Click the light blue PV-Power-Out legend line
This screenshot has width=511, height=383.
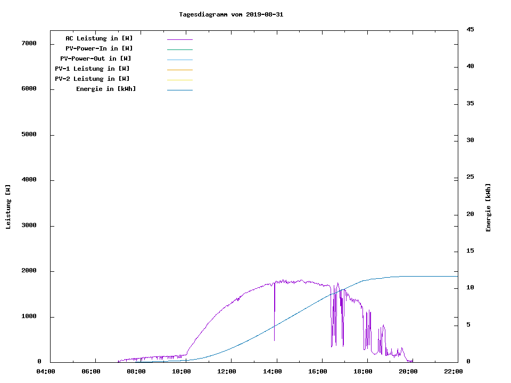(x=179, y=60)
